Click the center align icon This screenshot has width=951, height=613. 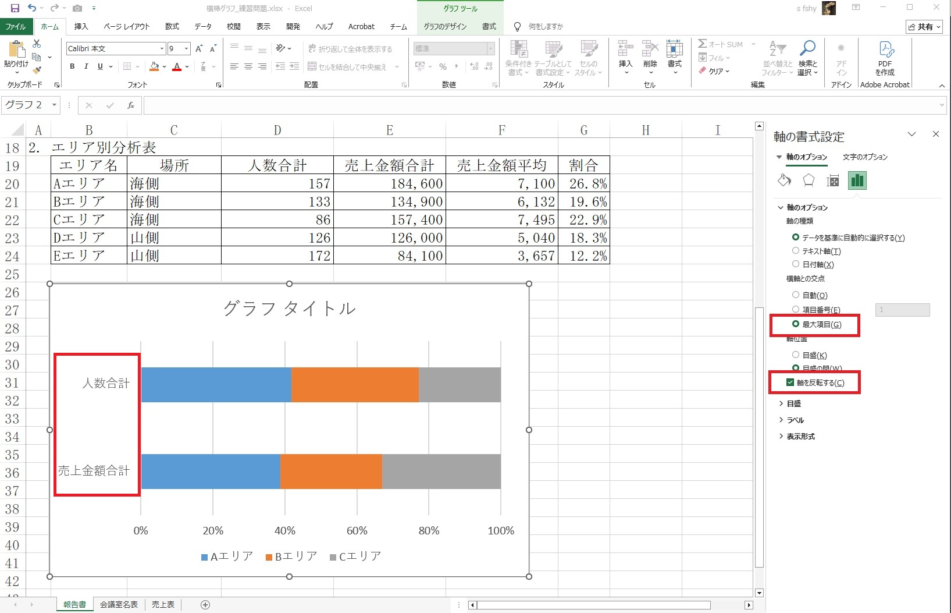[x=248, y=66]
